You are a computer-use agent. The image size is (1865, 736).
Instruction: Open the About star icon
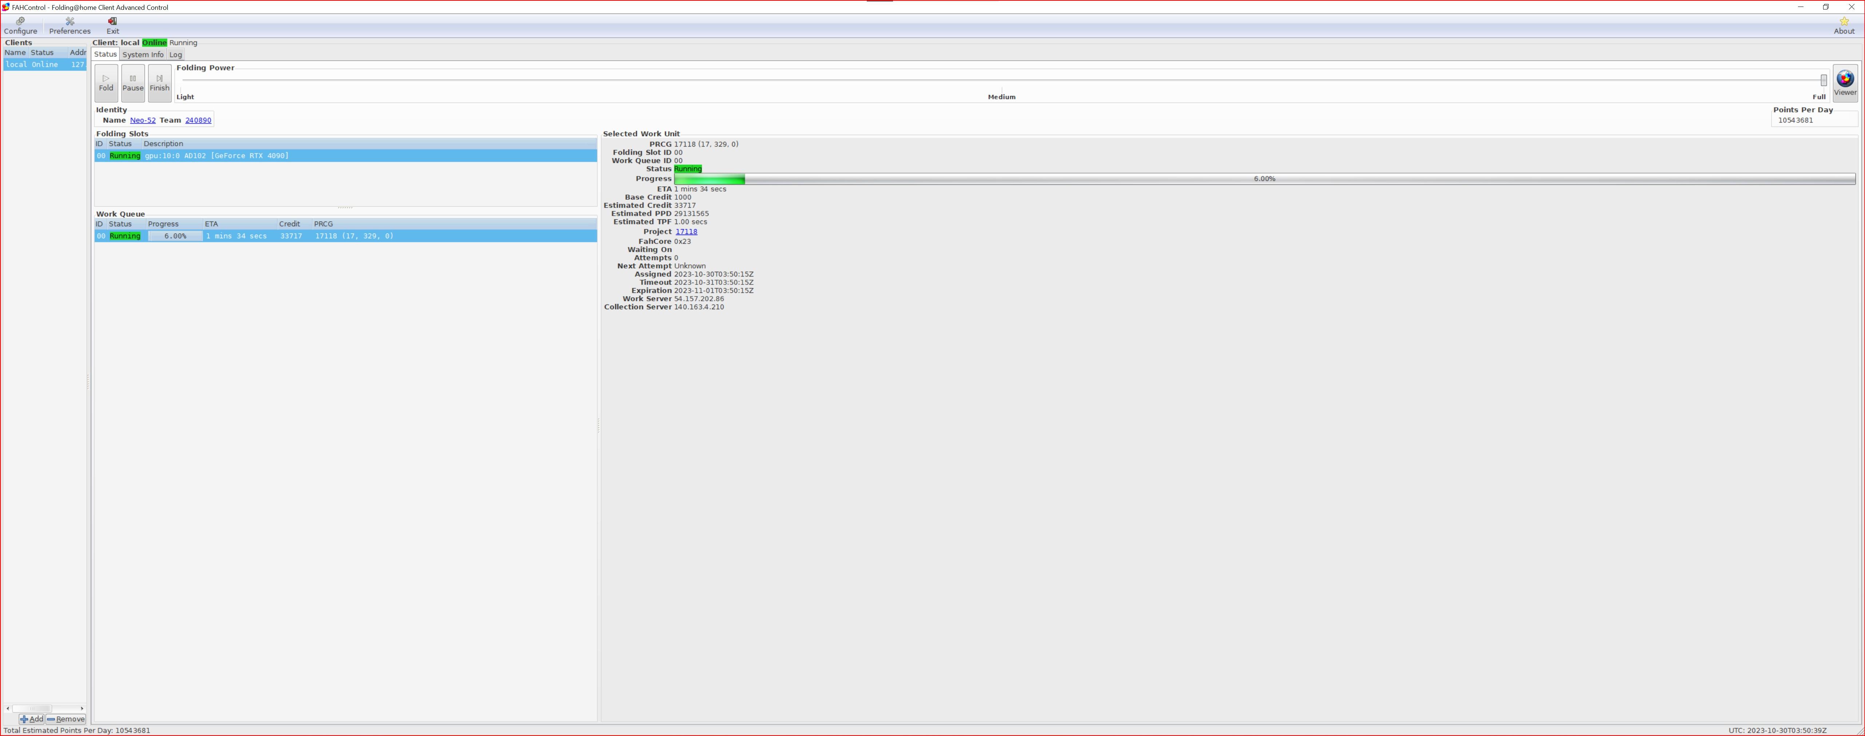tap(1843, 26)
